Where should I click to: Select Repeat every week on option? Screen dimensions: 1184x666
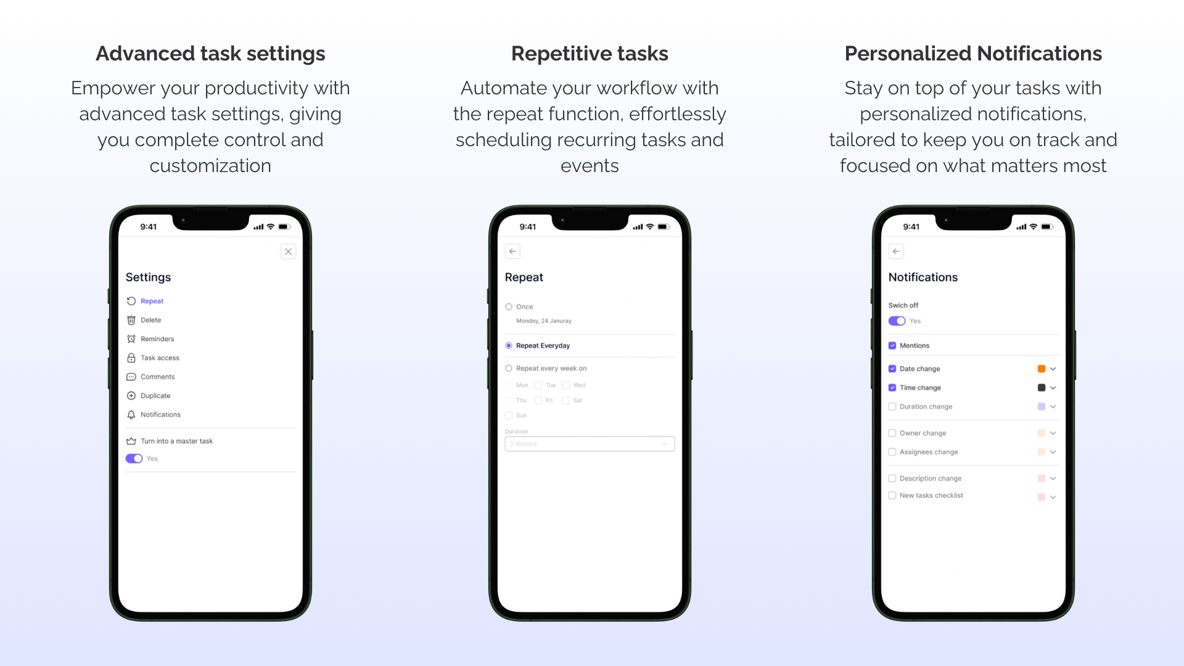[x=509, y=368]
